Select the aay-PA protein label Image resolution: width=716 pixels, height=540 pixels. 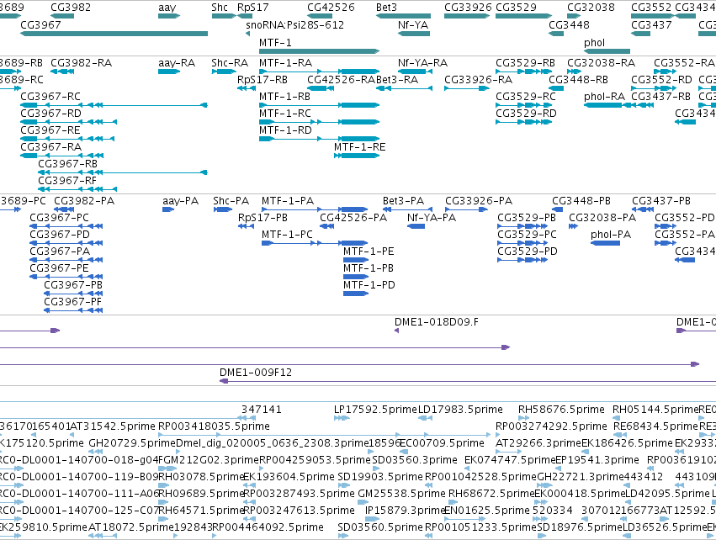pyautogui.click(x=180, y=201)
